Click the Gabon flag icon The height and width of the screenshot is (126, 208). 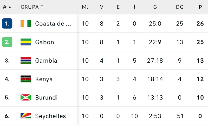pyautogui.click(x=25, y=42)
